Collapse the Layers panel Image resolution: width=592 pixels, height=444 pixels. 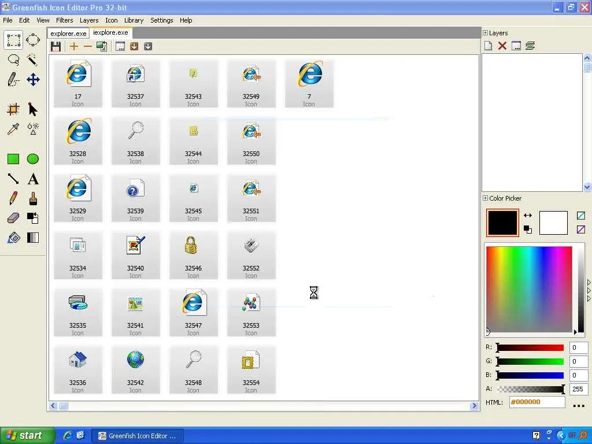point(486,33)
